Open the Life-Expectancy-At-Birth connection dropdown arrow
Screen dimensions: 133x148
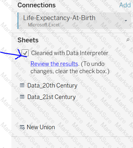click(x=126, y=21)
